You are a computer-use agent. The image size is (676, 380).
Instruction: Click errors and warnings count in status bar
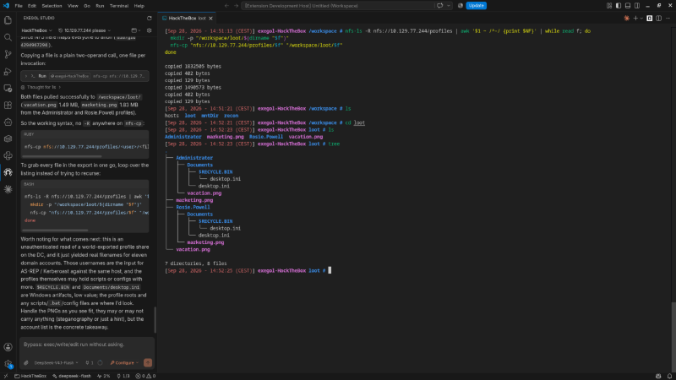[x=145, y=376]
